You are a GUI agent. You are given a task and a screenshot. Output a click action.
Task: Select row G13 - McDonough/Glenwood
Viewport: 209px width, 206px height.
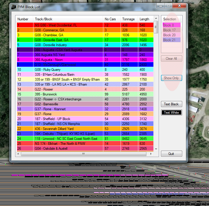[x=85, y=64]
